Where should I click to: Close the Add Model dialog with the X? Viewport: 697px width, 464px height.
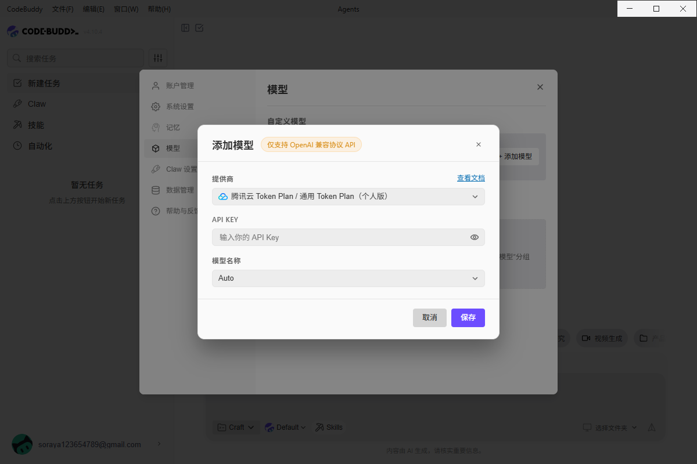[x=479, y=144]
